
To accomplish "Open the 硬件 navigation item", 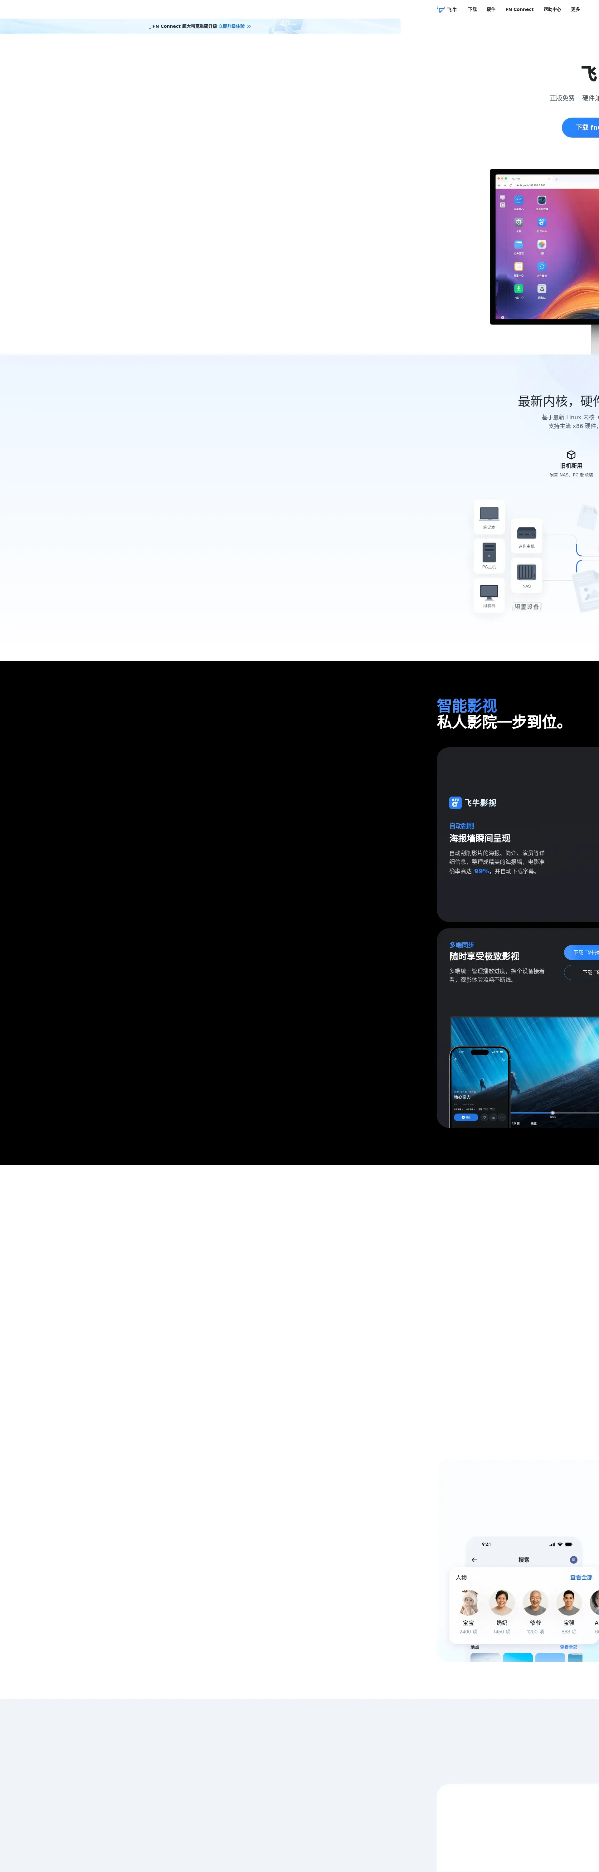I will pos(491,9).
